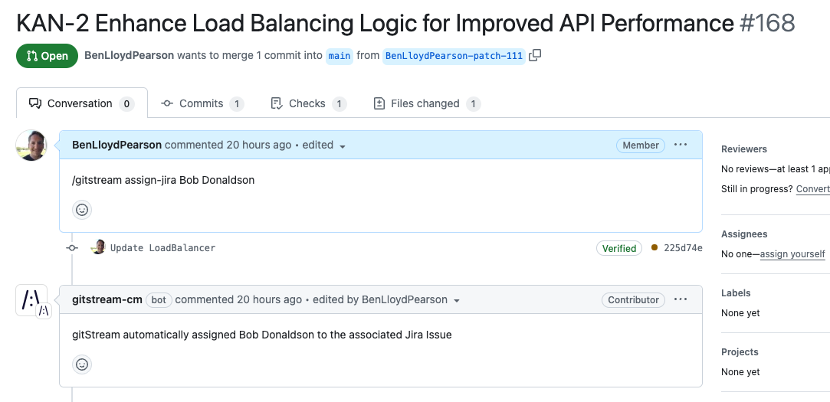Open BenLloydPearson profile link in PR header

coord(130,55)
